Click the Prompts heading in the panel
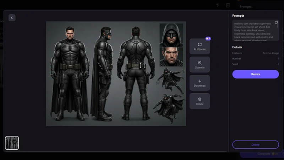The image size is (284, 160). [x=238, y=16]
